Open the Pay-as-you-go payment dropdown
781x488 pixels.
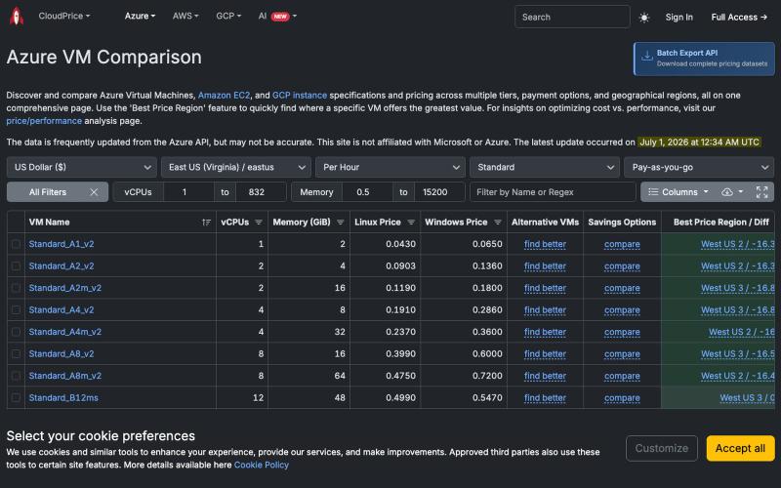click(699, 167)
